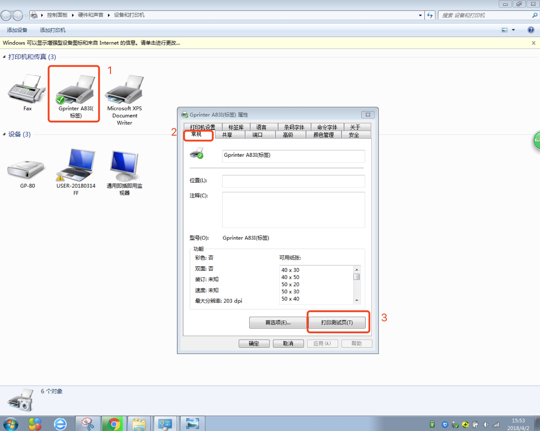Open the recent pages dropdown arrow
The height and width of the screenshot is (431, 540).
click(26, 15)
